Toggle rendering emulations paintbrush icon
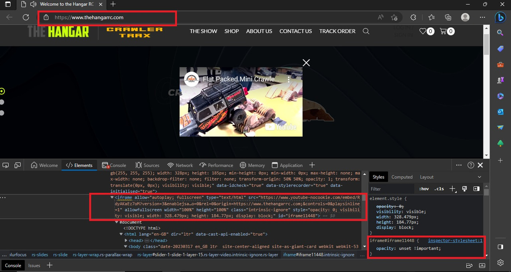This screenshot has width=511, height=272. pos(464,189)
